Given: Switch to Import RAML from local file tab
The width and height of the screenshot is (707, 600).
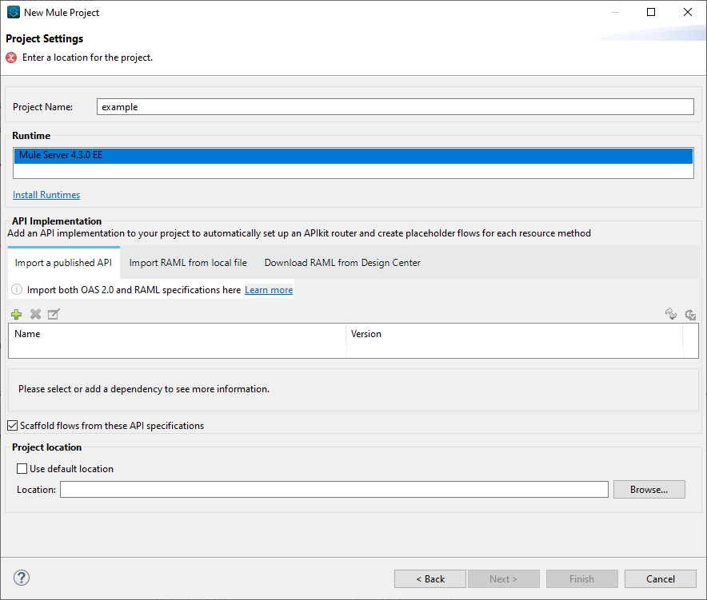Looking at the screenshot, I should pos(188,263).
